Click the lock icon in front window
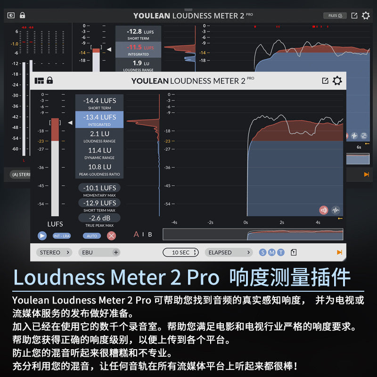The width and height of the screenshot is (377, 377). [50, 80]
